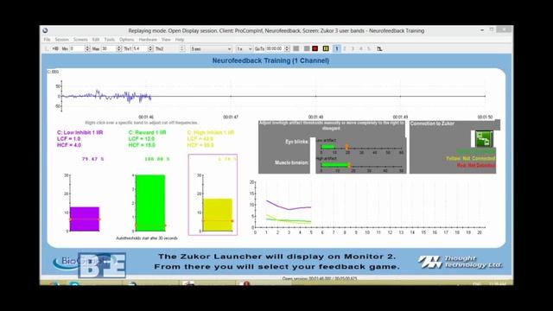Click the green Reward bar graph
This screenshot has height=311, width=553.
150,203
